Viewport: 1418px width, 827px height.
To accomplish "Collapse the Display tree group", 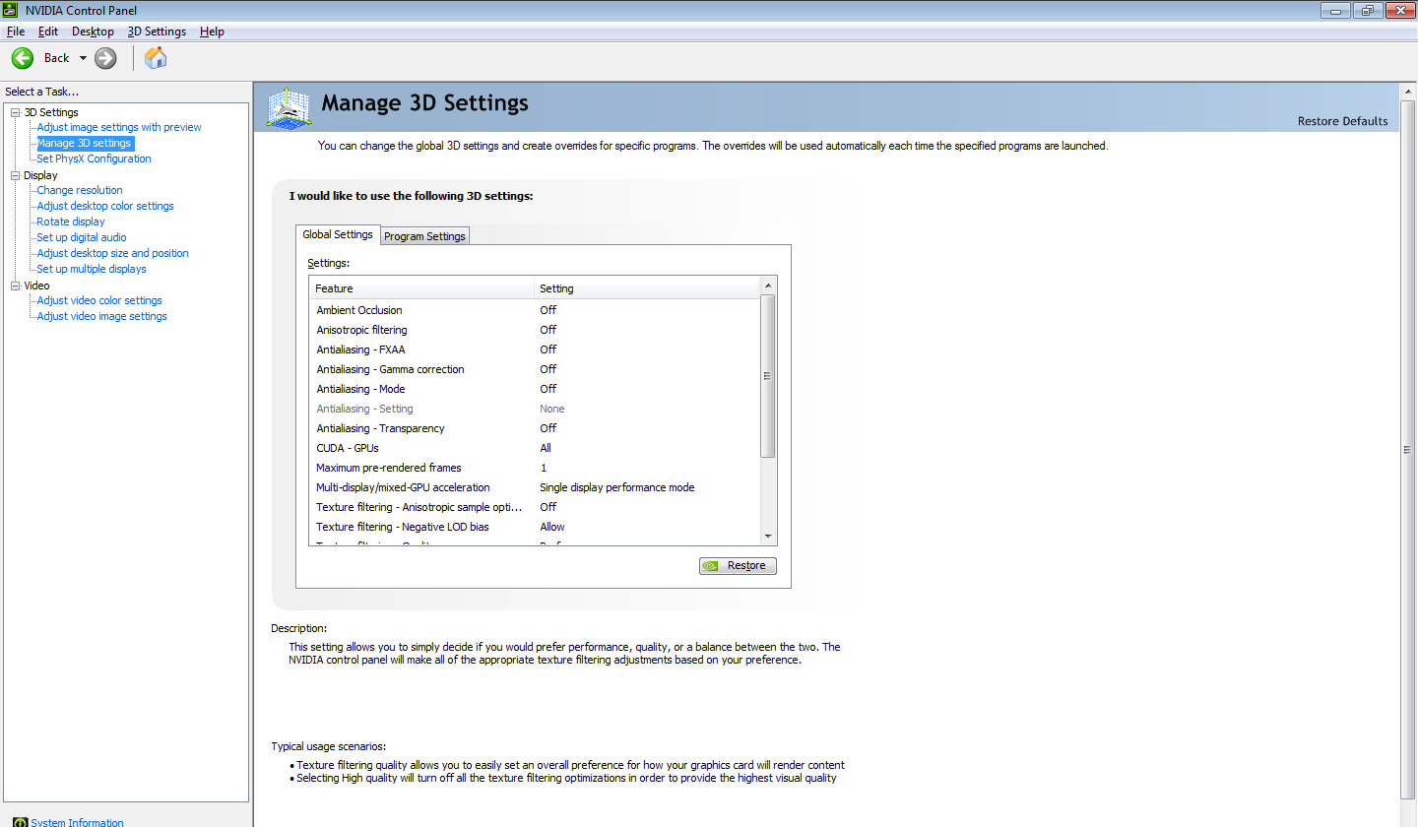I will (x=15, y=175).
